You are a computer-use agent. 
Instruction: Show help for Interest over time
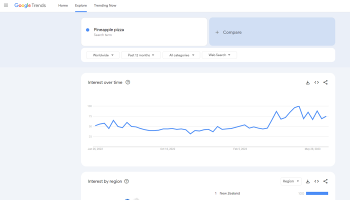coord(127,82)
